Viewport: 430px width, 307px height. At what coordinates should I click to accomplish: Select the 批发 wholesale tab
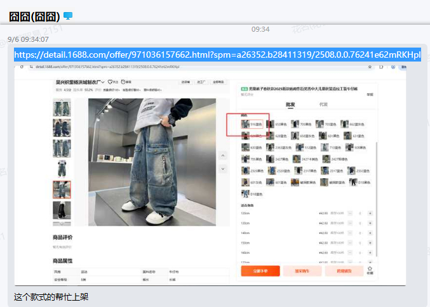tap(290, 104)
